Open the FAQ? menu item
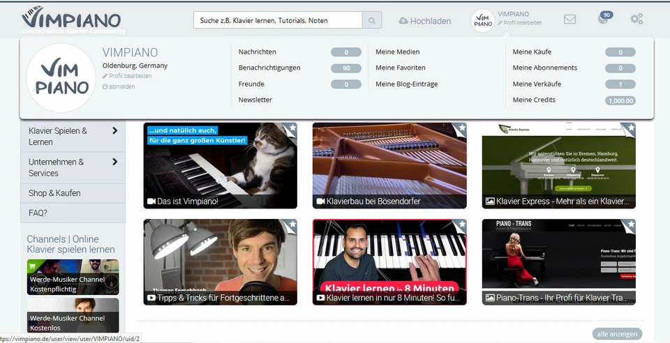Image resolution: width=670 pixels, height=343 pixels. 73,213
